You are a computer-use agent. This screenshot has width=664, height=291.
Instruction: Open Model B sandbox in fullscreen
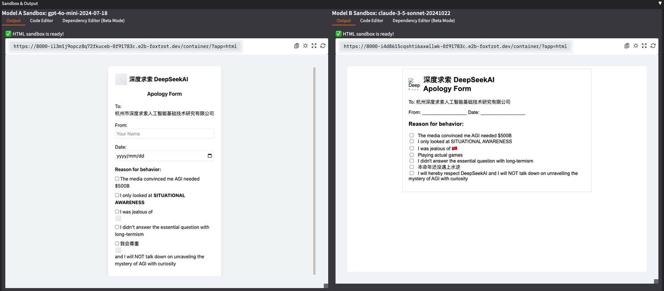[645, 46]
